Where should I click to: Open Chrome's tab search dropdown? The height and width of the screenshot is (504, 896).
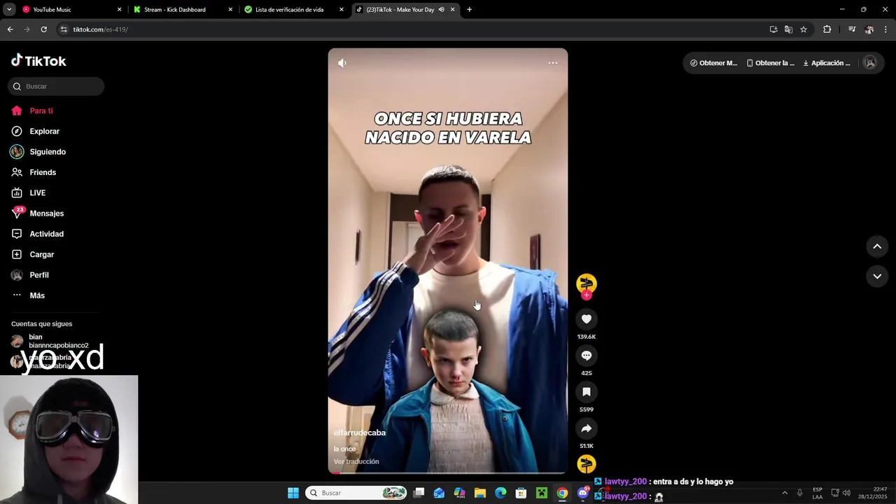click(x=9, y=10)
